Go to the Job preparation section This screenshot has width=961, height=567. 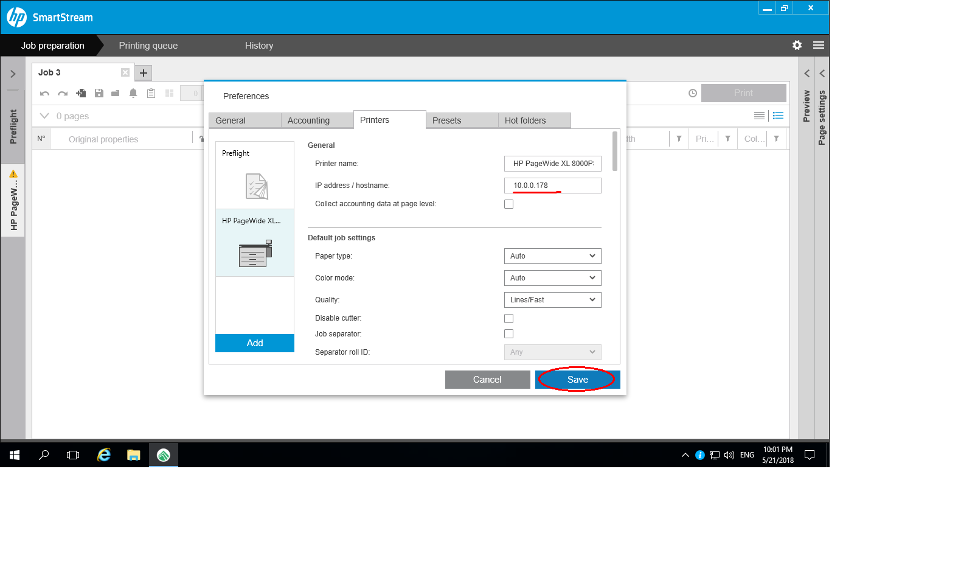[52, 46]
